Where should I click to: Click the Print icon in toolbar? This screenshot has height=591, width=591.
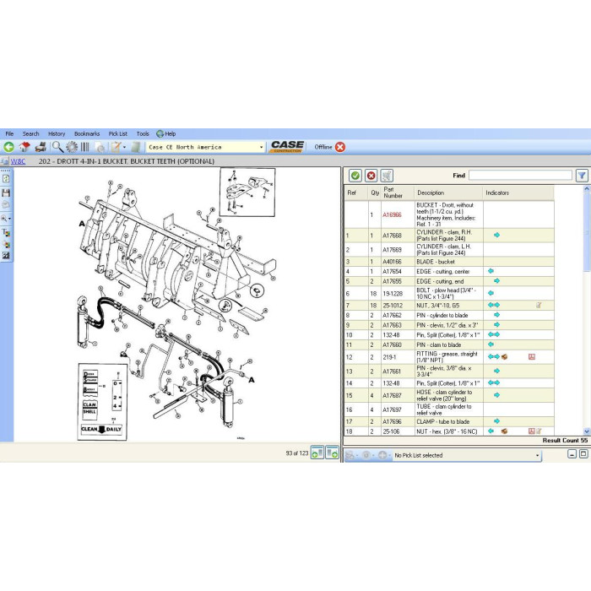[41, 147]
